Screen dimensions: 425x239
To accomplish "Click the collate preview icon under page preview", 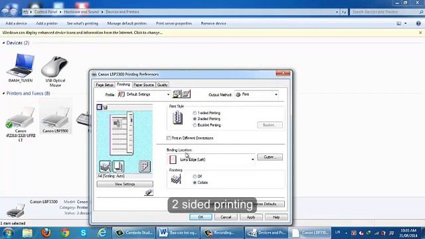I will coord(105,166).
